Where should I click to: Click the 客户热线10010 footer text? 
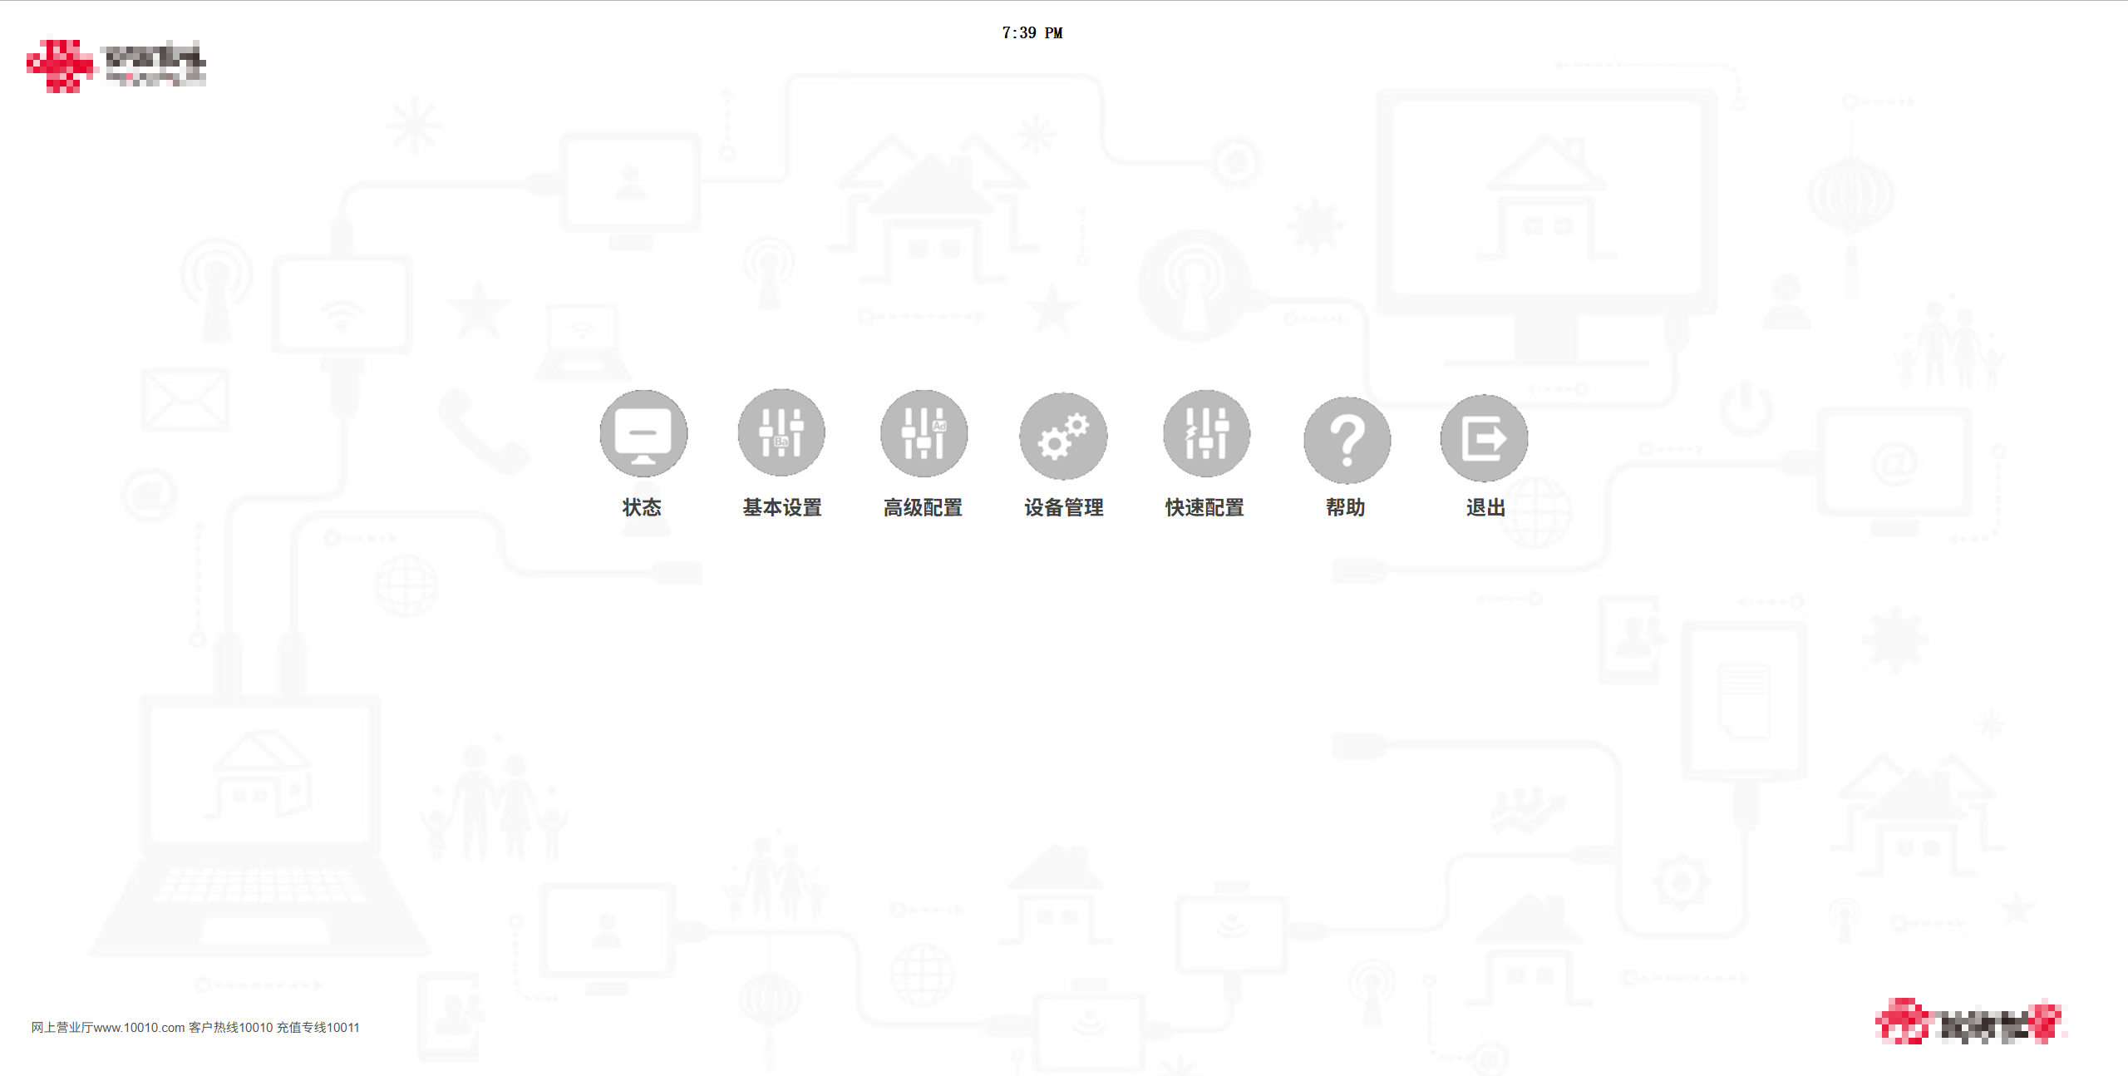[x=230, y=1028]
